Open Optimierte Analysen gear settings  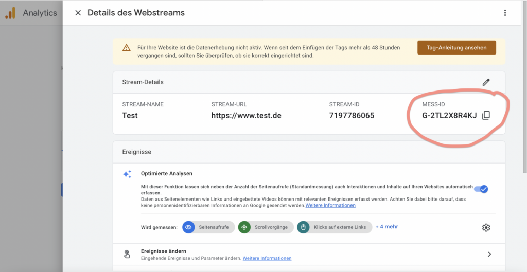point(486,227)
